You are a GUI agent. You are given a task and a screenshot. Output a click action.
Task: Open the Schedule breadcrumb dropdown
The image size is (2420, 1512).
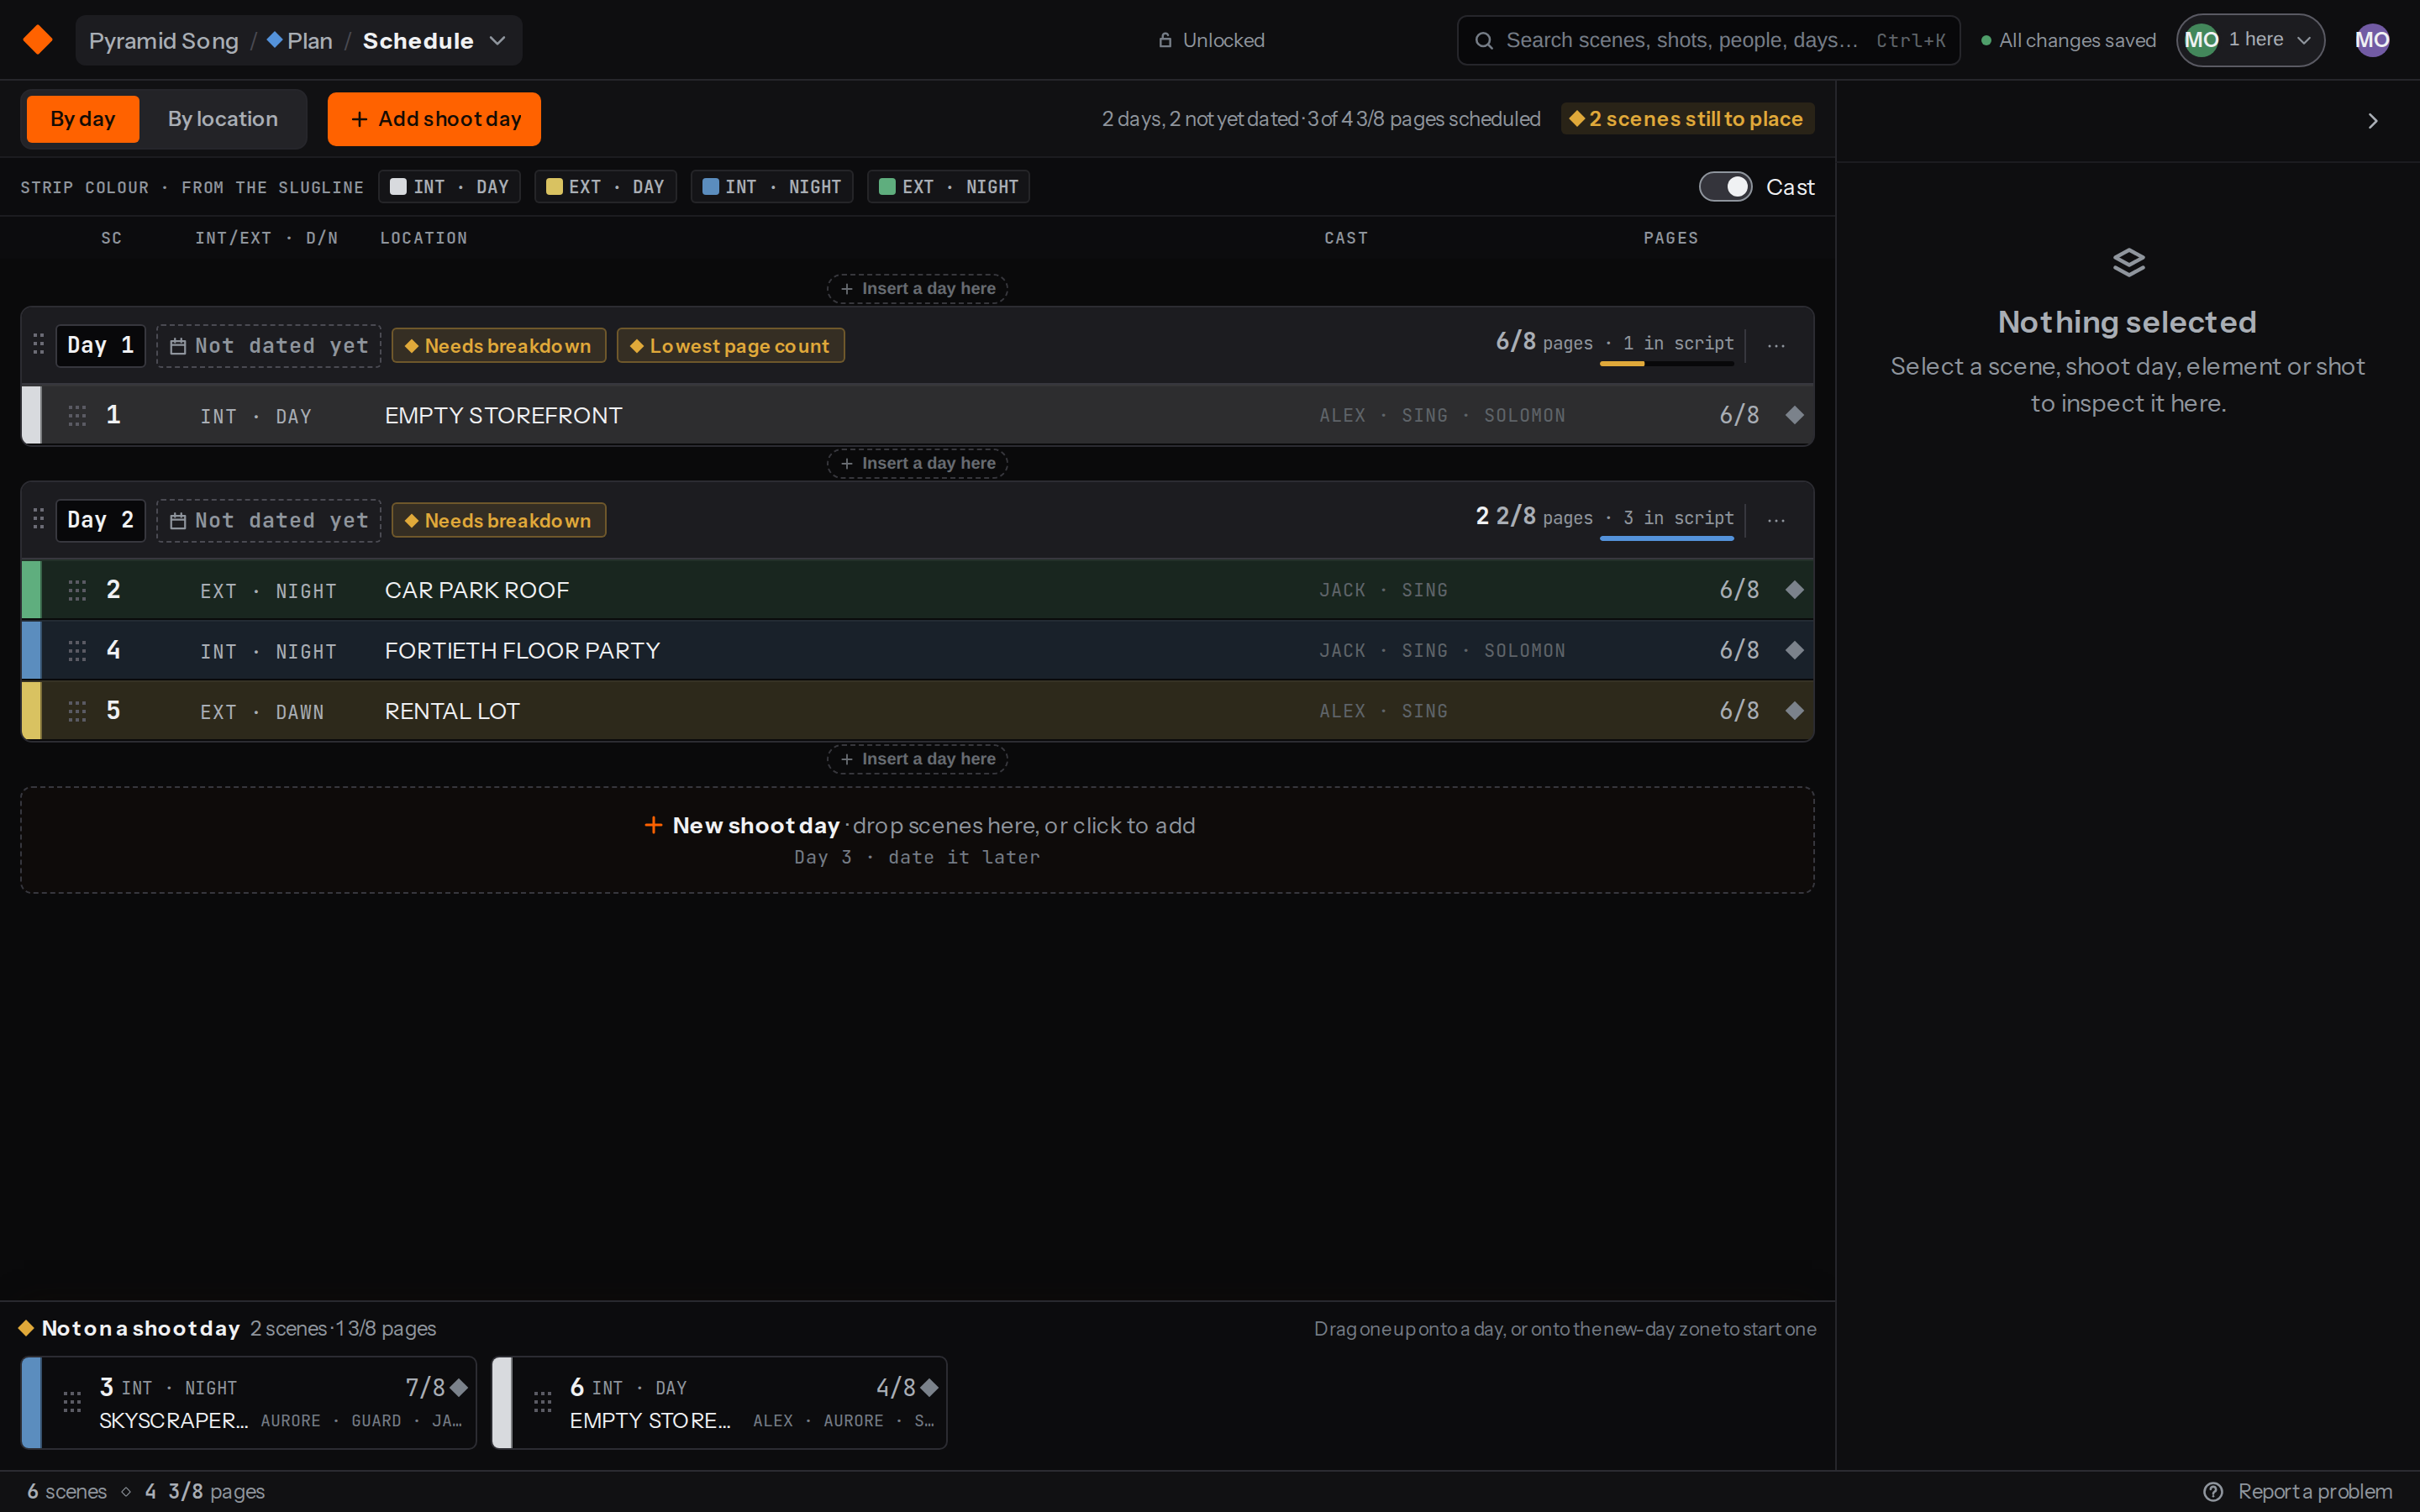point(435,40)
